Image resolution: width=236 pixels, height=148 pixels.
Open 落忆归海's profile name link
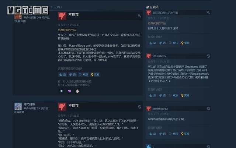(x=29, y=104)
